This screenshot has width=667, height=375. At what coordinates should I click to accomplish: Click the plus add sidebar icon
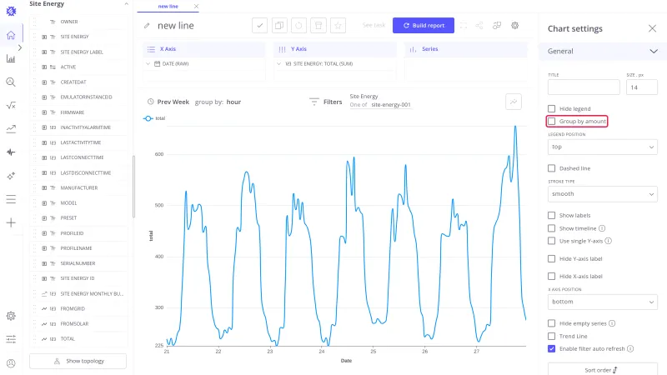[x=11, y=222]
